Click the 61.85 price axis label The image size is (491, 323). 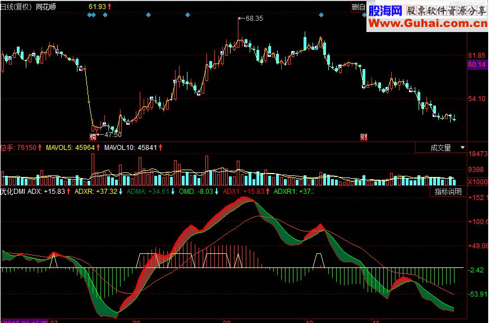click(477, 56)
